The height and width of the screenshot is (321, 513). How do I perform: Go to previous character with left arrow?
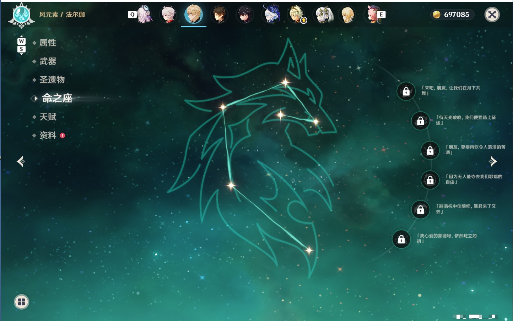click(21, 161)
